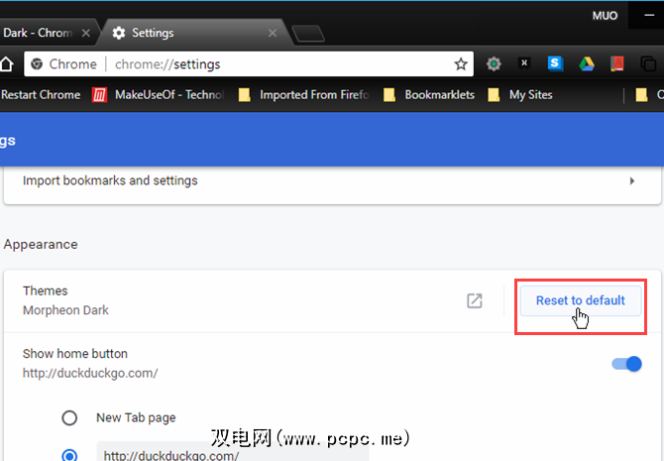This screenshot has width=664, height=461.
Task: Select the New Tab page radio option
Action: click(x=69, y=417)
